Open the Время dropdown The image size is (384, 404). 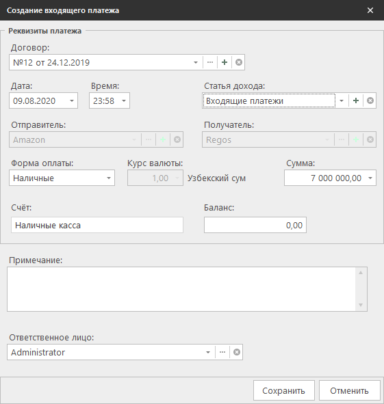tap(124, 100)
